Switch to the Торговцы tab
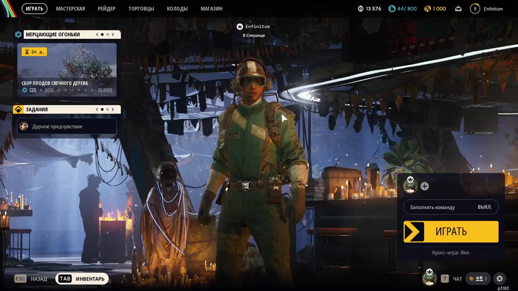This screenshot has width=518, height=291. [x=141, y=9]
